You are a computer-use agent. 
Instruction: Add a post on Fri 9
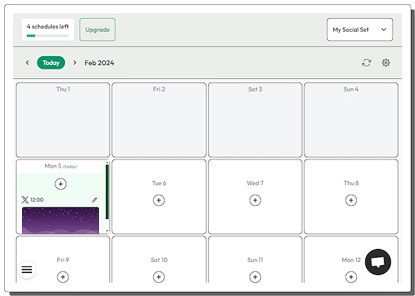click(x=62, y=277)
